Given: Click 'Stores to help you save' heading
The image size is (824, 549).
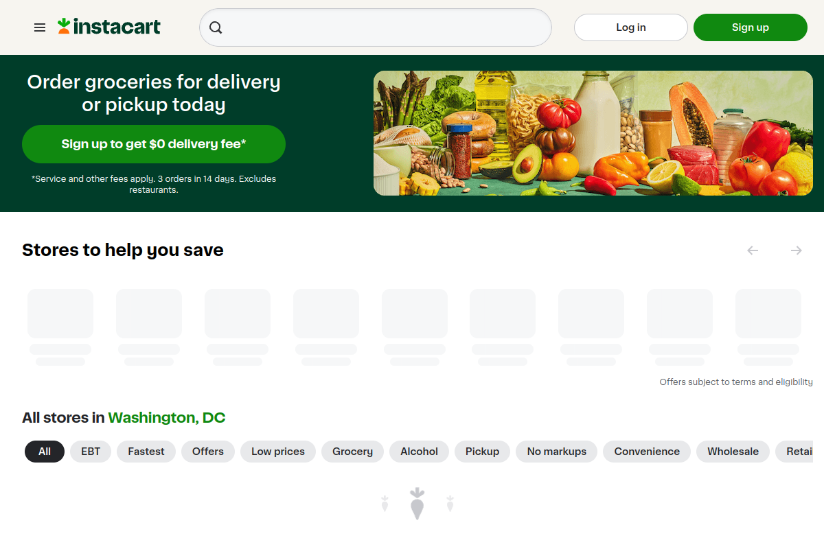Looking at the screenshot, I should (x=123, y=250).
